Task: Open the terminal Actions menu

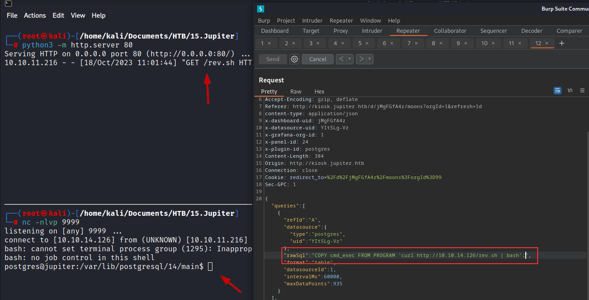Action: coord(35,16)
